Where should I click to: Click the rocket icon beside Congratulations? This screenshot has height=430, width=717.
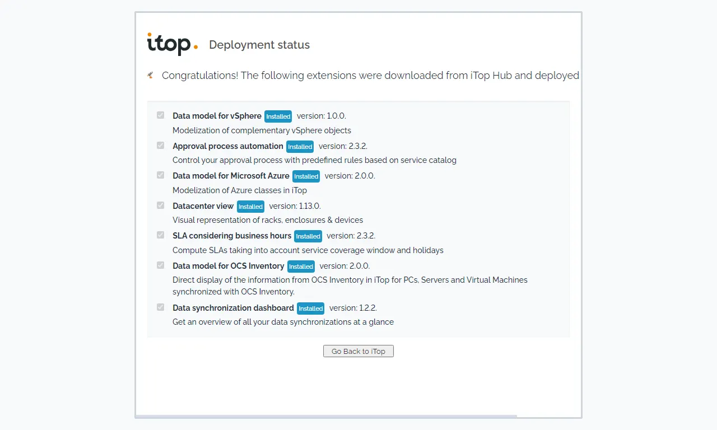150,75
